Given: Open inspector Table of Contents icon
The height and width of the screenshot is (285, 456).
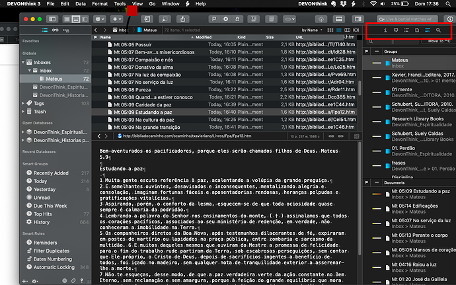Looking at the screenshot, I should coord(406,30).
